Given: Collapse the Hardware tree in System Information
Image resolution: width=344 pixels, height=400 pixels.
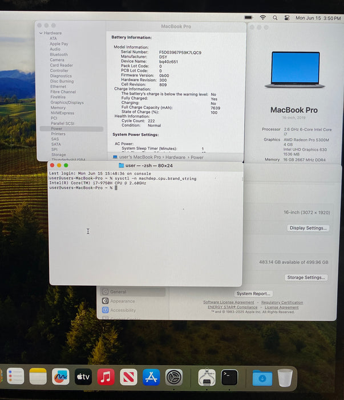Looking at the screenshot, I should tap(41, 33).
